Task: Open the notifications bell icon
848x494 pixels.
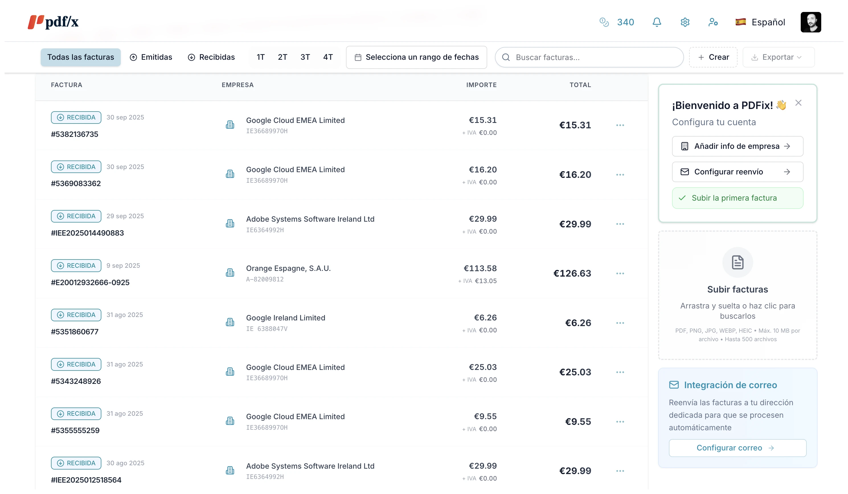Action: click(657, 22)
